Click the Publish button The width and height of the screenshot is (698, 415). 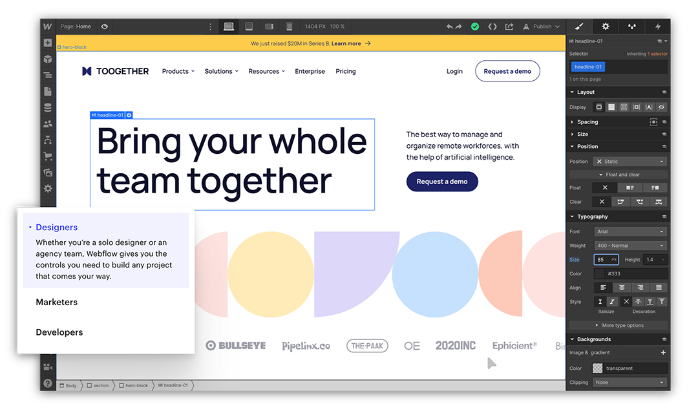(x=542, y=27)
